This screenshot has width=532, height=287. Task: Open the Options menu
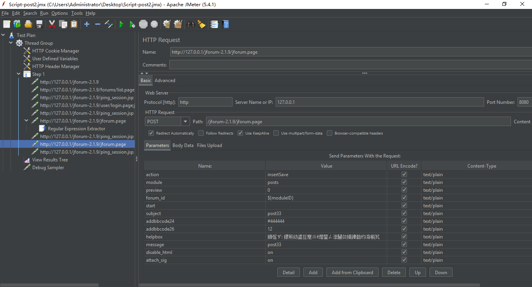tap(60, 13)
